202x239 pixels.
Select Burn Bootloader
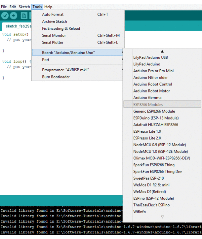pos(56,77)
